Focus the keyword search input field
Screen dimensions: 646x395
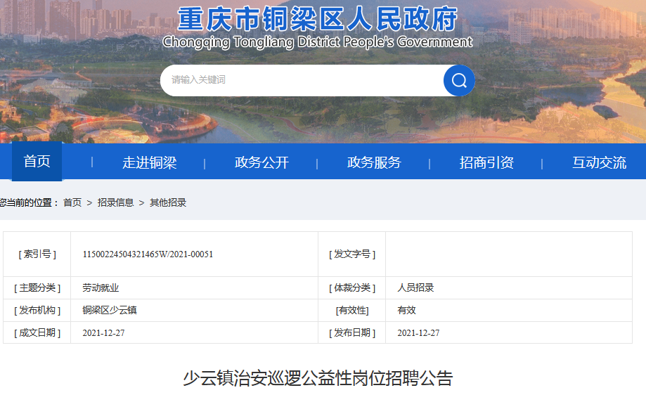pos(302,80)
